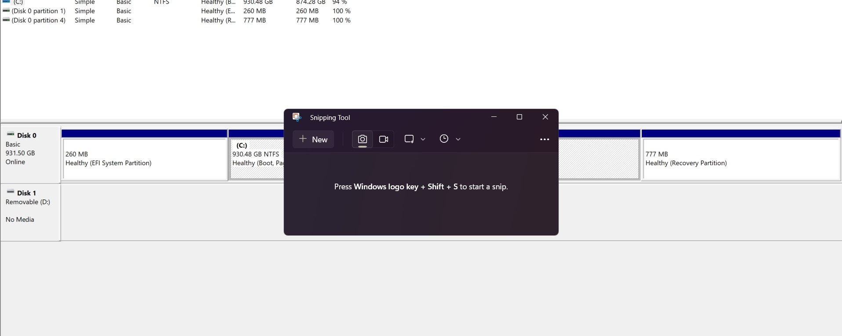Close the Snipping Tool window
The width and height of the screenshot is (842, 336).
pyautogui.click(x=545, y=117)
